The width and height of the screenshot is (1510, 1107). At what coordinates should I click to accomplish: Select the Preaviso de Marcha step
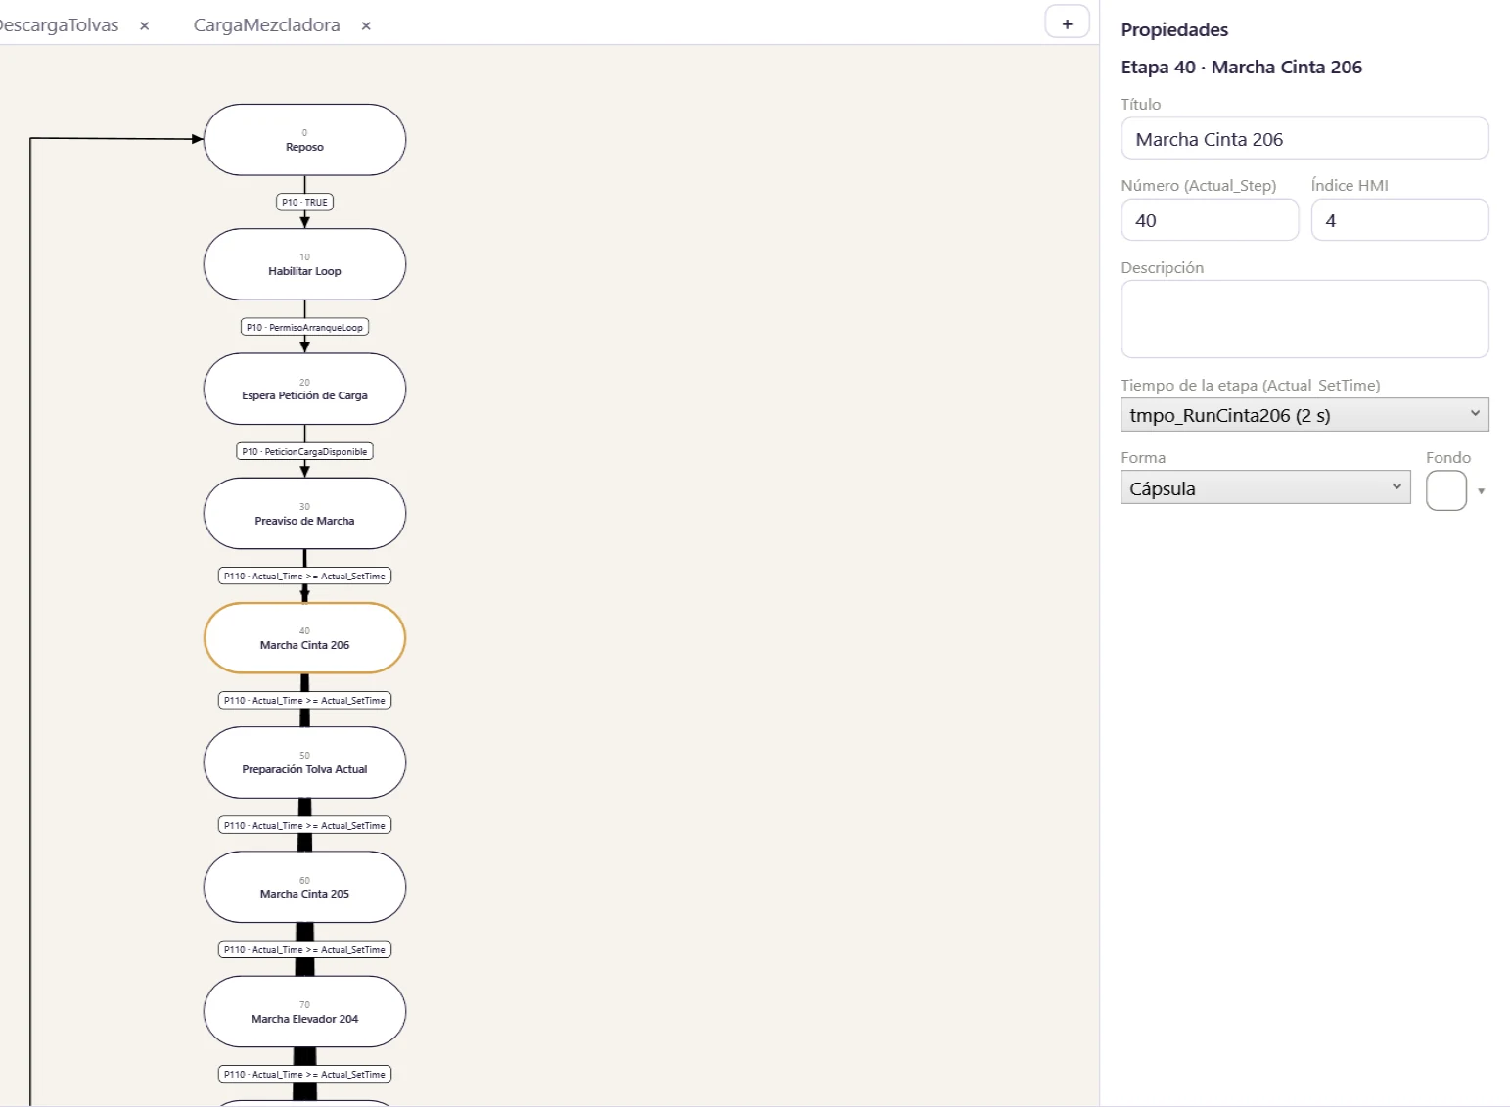point(304,514)
